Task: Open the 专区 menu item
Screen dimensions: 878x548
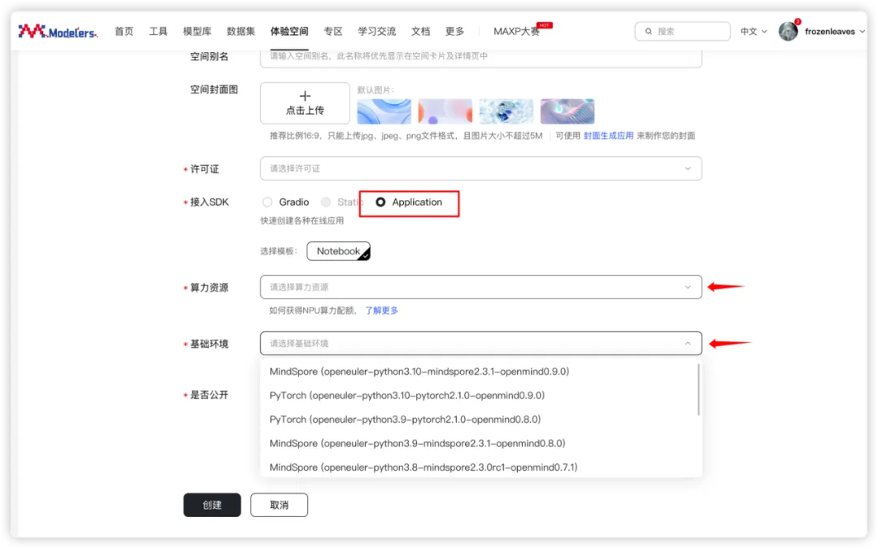Action: point(333,32)
